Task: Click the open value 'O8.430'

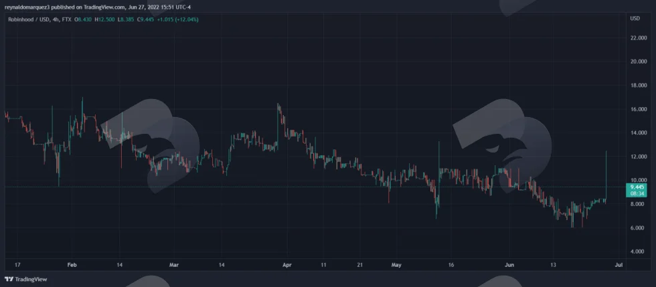Action: pos(84,19)
